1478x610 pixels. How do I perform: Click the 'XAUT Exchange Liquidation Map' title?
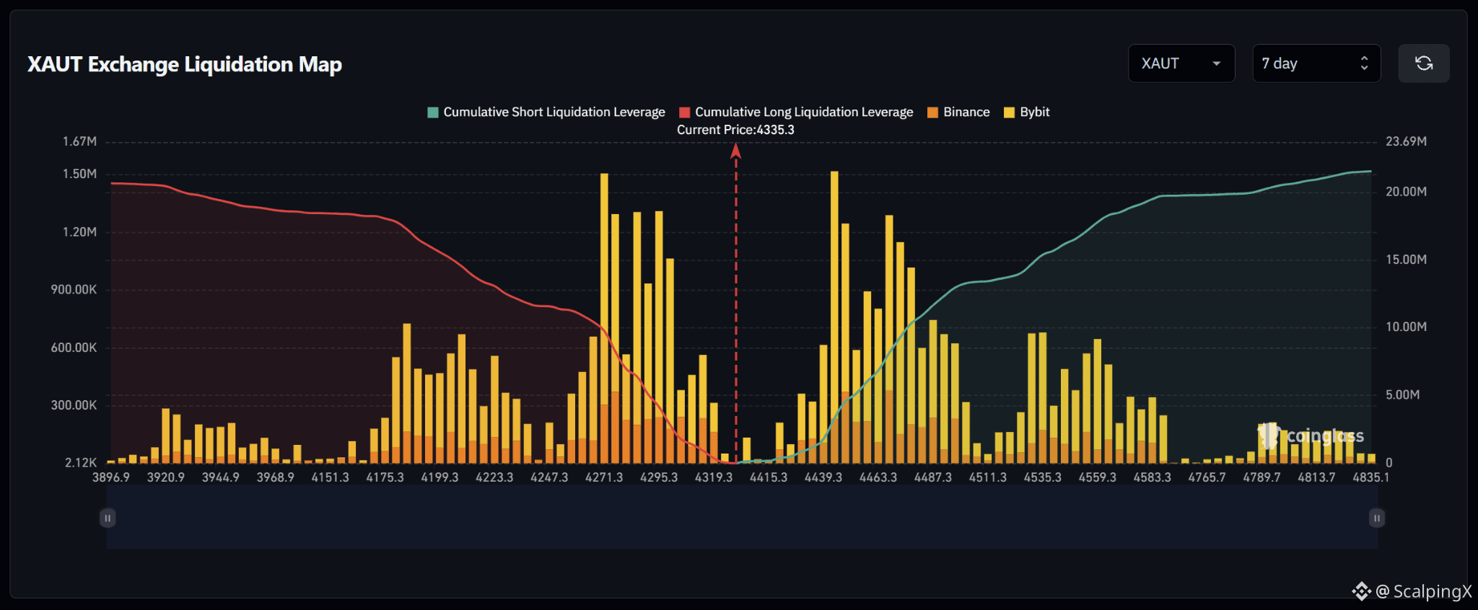point(185,64)
